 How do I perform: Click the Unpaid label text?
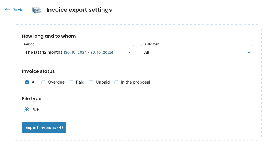[103, 82]
